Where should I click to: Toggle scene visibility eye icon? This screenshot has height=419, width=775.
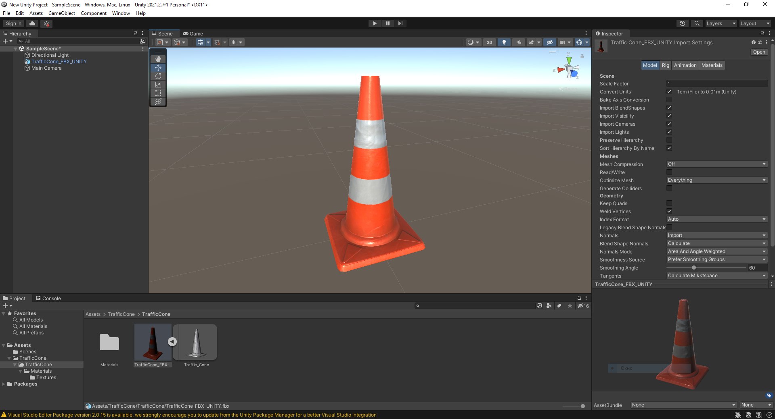click(x=549, y=42)
